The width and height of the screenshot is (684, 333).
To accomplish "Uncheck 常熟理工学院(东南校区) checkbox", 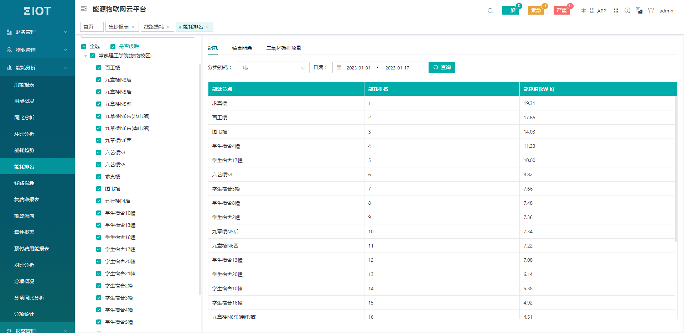I will pyautogui.click(x=92, y=56).
